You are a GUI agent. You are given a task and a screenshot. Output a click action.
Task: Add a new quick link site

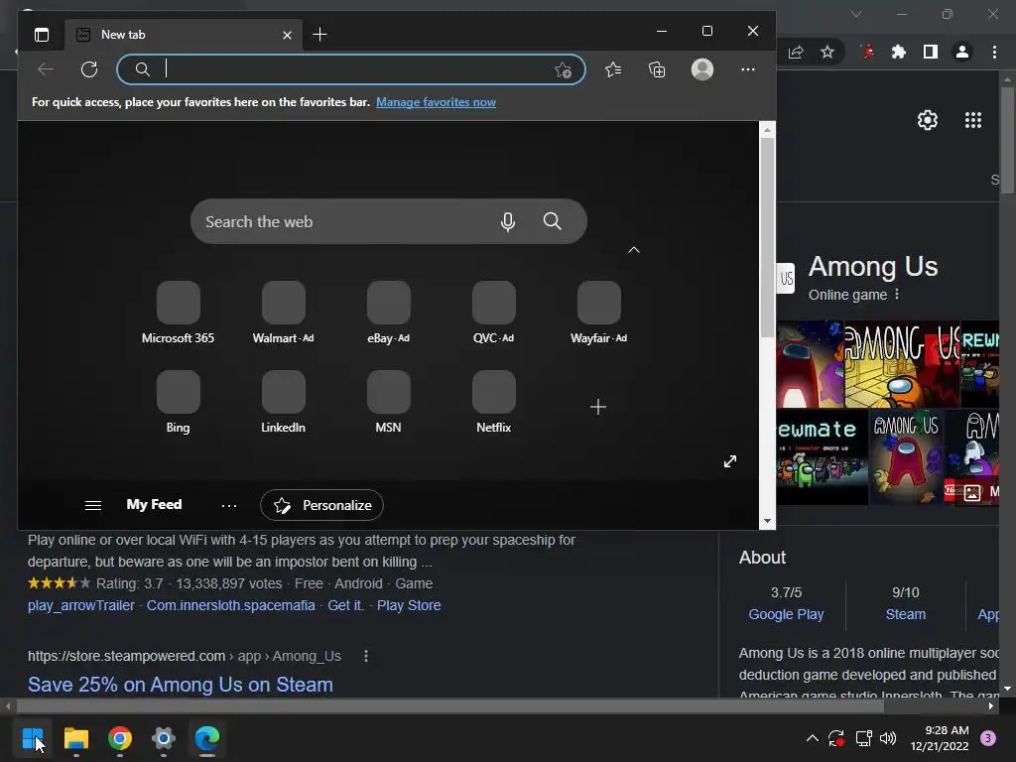pos(598,407)
